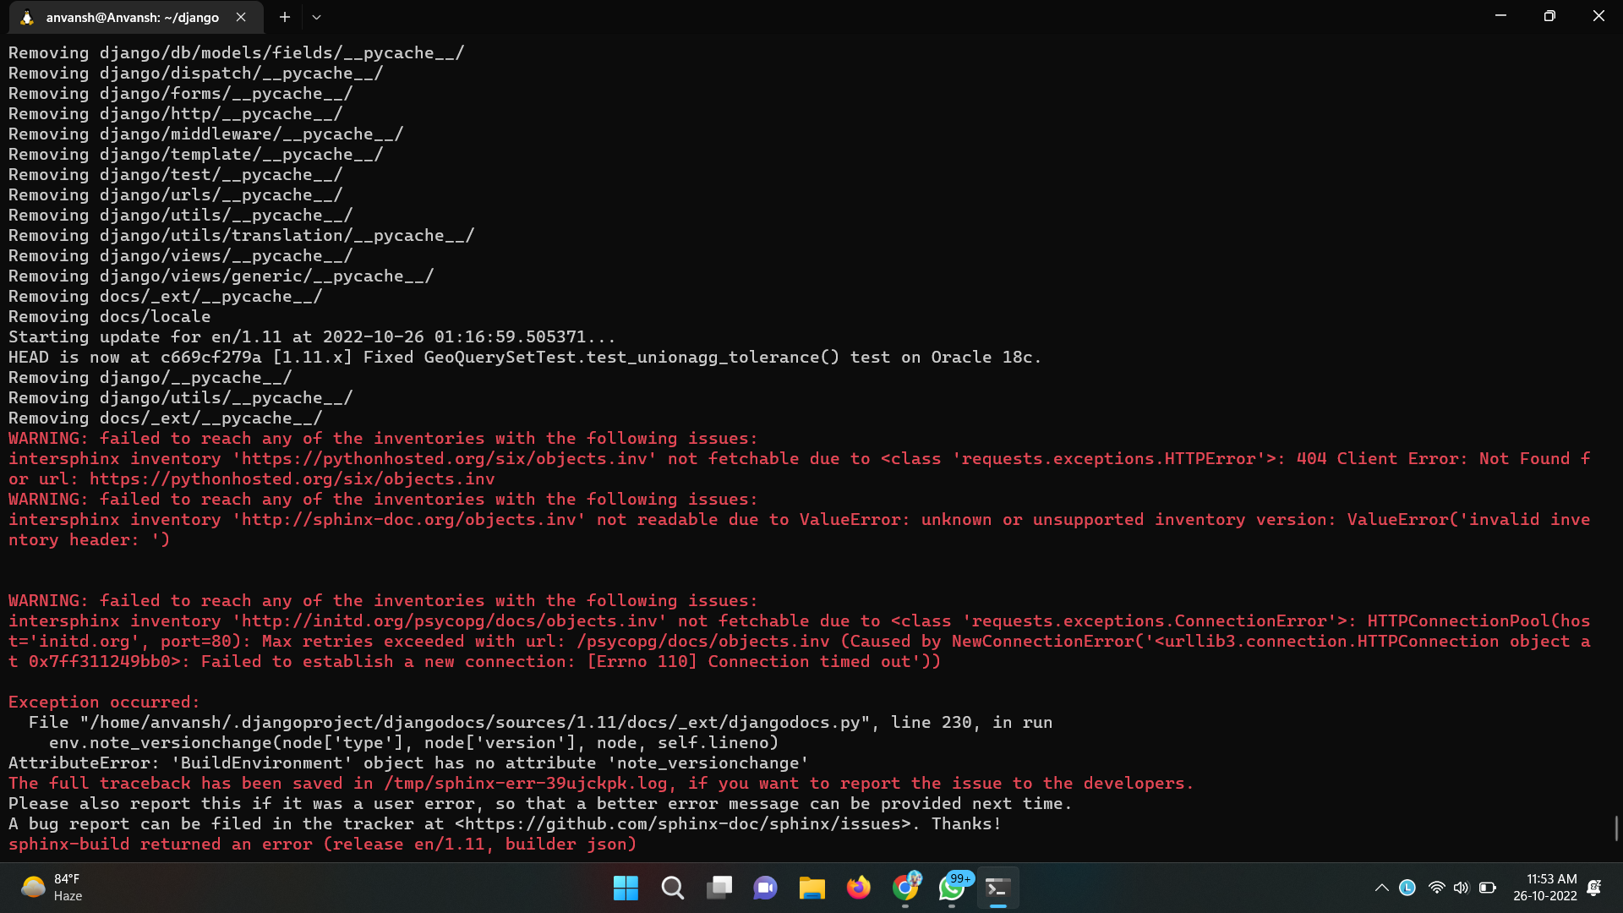This screenshot has height=913, width=1623.
Task: Click the Ubuntu penguin icon on the tab
Action: pyautogui.click(x=28, y=17)
